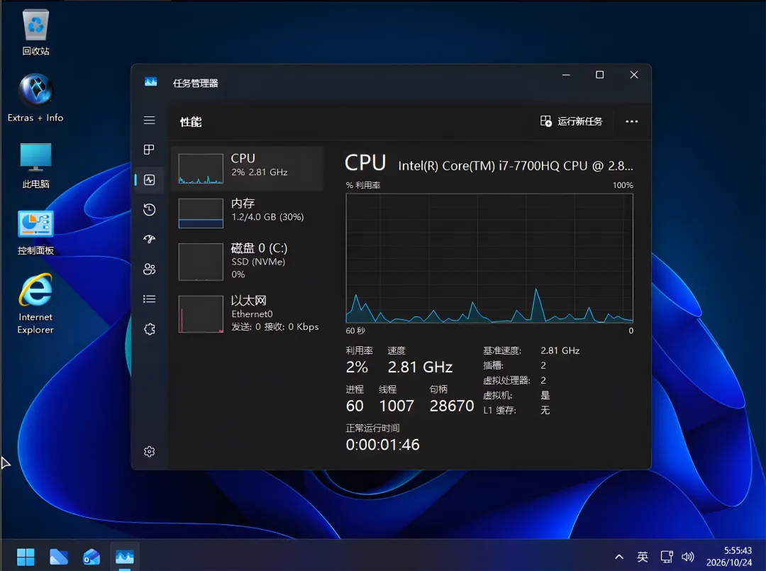Open the Processes page icon in sidebar
This screenshot has height=571, width=766.
click(x=150, y=150)
